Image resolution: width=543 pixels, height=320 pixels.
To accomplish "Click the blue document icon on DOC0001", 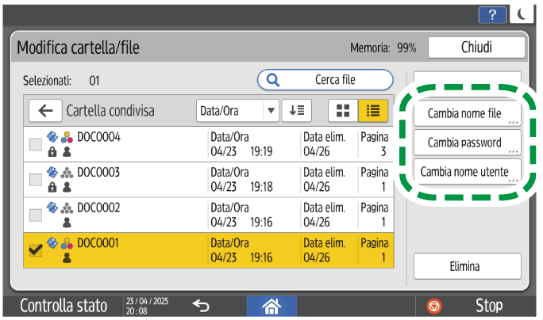I will (x=52, y=243).
